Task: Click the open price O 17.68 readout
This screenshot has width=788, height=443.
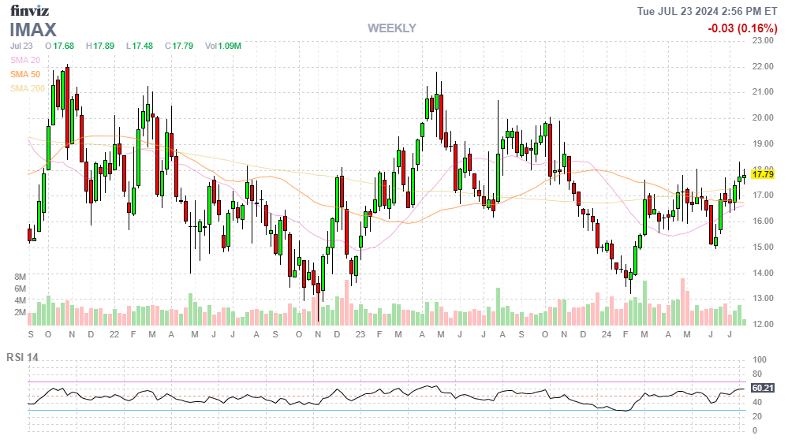Action: click(x=59, y=46)
